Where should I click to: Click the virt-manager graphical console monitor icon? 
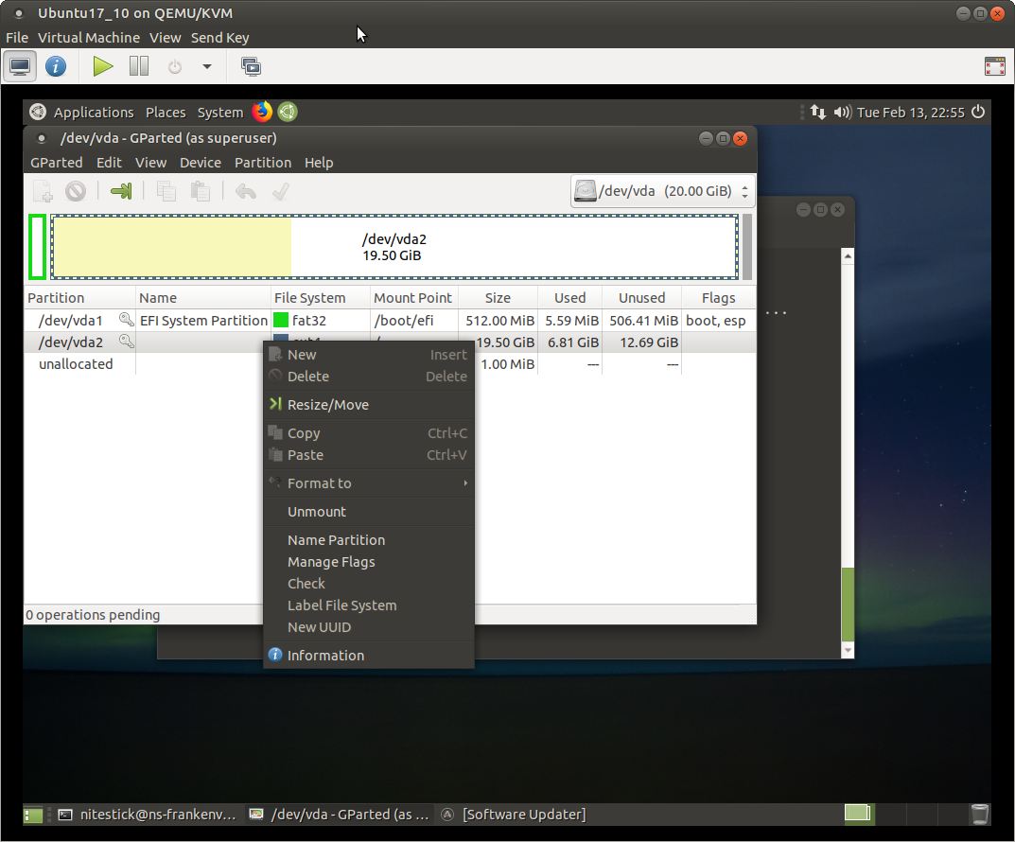pos(20,66)
